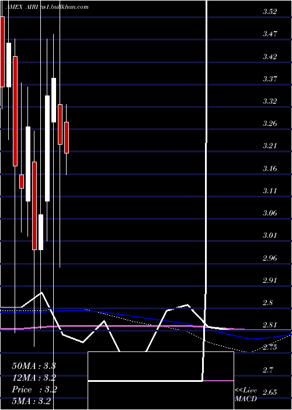Viewport: 292px width, 410px height.
Task: Click the 3.37 price axis value
Action: click(x=270, y=78)
